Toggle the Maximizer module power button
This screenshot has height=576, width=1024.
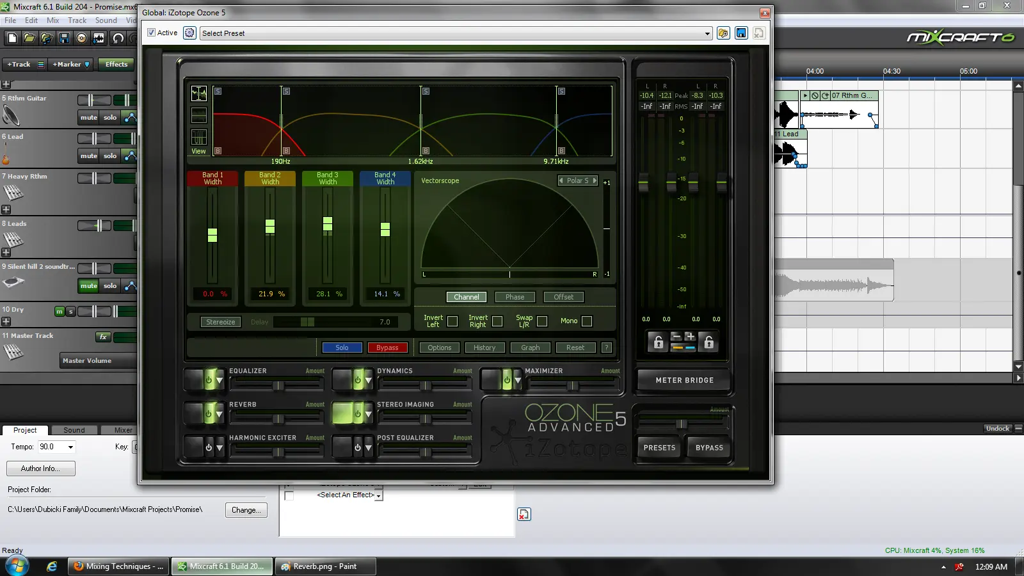[507, 380]
